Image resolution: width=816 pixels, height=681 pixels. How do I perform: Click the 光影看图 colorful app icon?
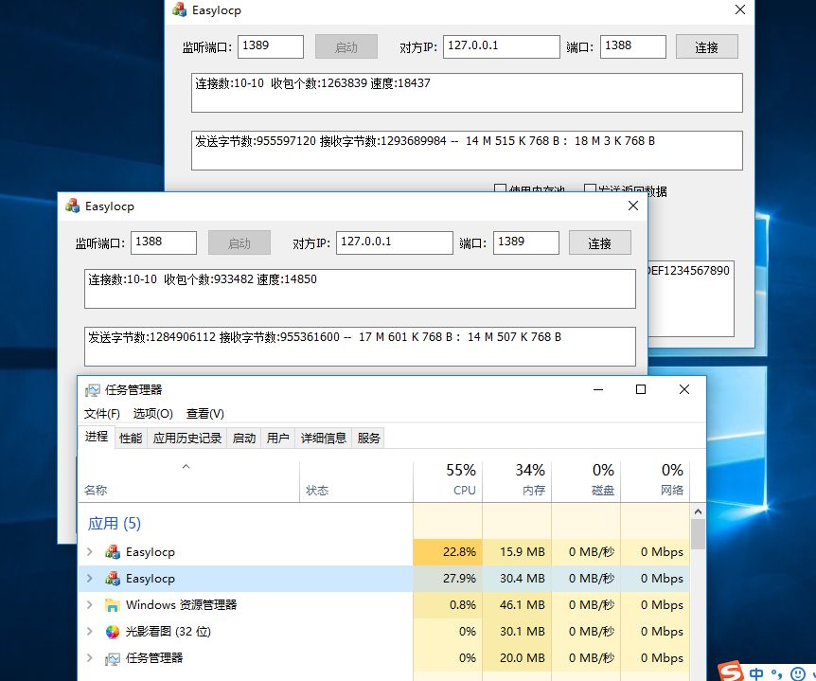click(113, 632)
